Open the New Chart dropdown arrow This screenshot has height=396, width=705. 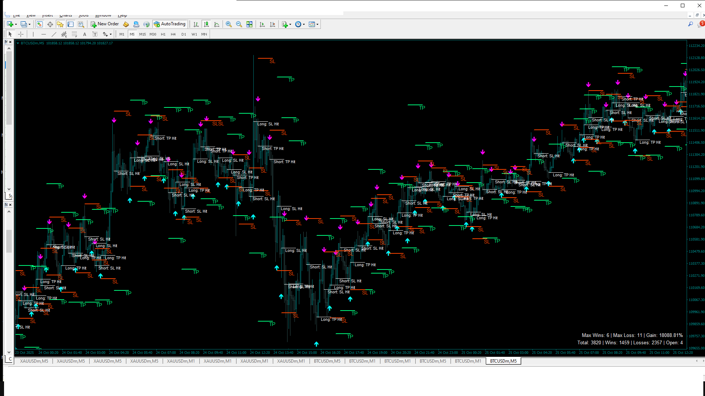click(x=16, y=24)
